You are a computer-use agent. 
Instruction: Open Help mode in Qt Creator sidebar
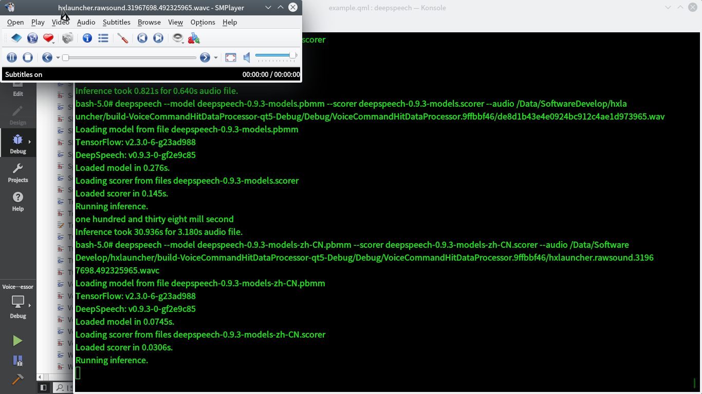coord(18,202)
